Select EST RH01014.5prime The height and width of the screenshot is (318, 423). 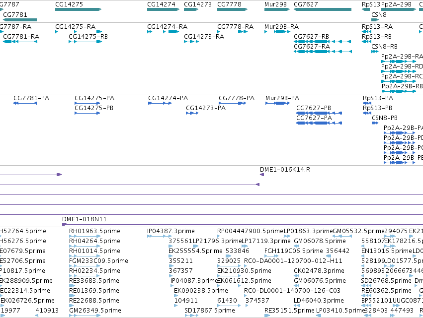pyautogui.click(x=94, y=251)
